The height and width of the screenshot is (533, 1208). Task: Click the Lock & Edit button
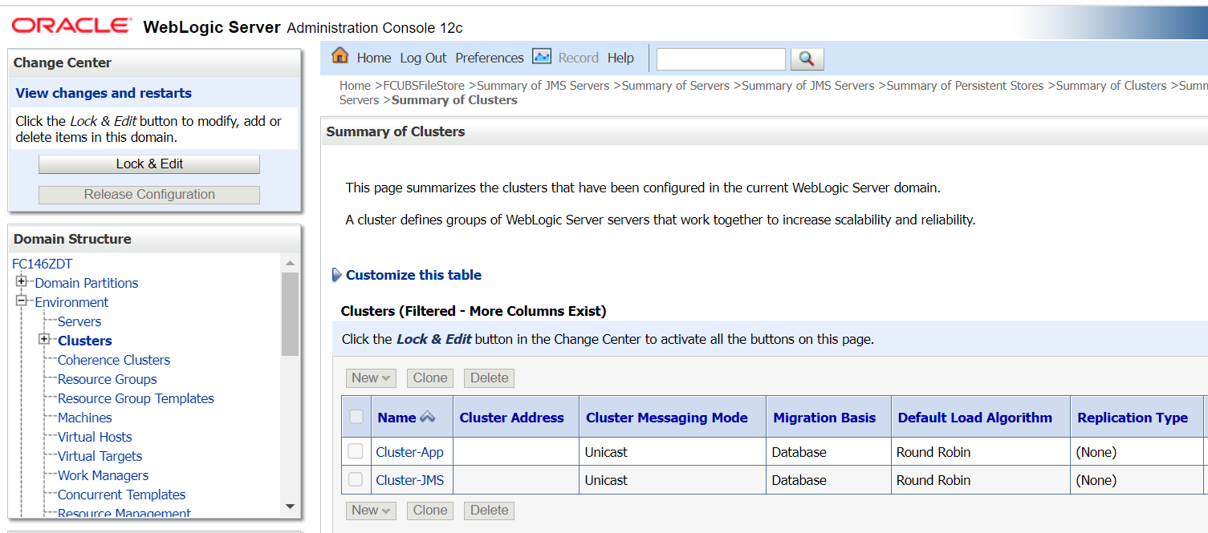tap(149, 164)
